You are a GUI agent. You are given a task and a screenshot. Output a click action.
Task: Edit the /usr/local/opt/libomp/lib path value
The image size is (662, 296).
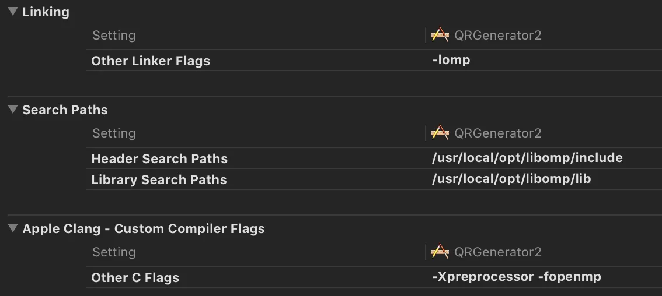(x=511, y=179)
